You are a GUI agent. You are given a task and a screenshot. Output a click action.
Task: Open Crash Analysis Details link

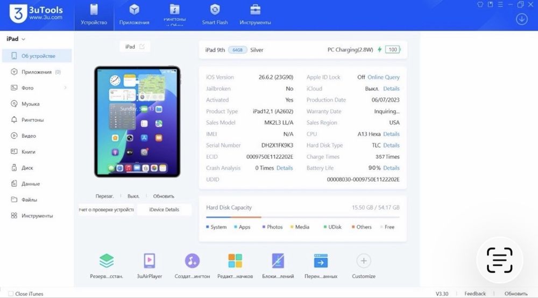[285, 168]
